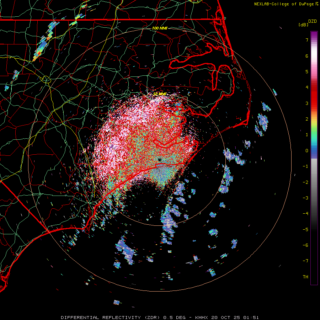
Task: Click the 3 dB tick label on the scale
Action: 307,103
